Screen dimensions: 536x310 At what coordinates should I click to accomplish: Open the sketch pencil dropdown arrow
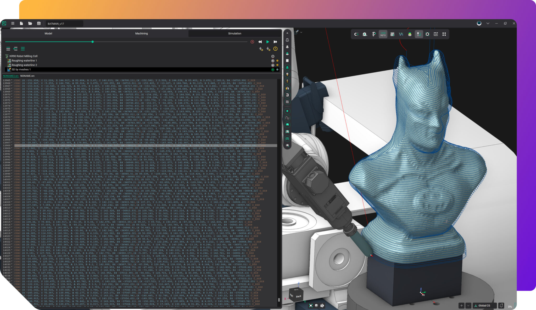pyautogui.click(x=301, y=32)
